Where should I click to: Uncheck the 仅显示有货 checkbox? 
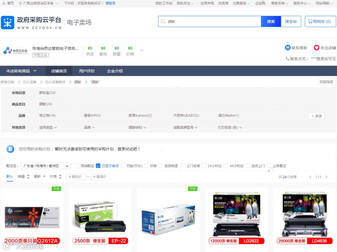(x=98, y=166)
